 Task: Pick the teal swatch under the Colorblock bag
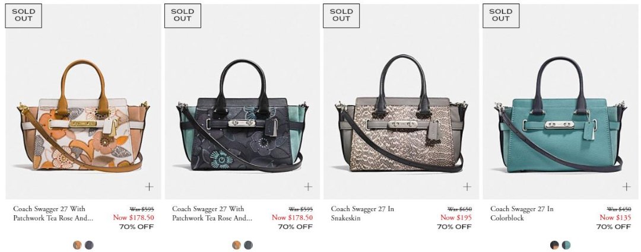pyautogui.click(x=566, y=245)
